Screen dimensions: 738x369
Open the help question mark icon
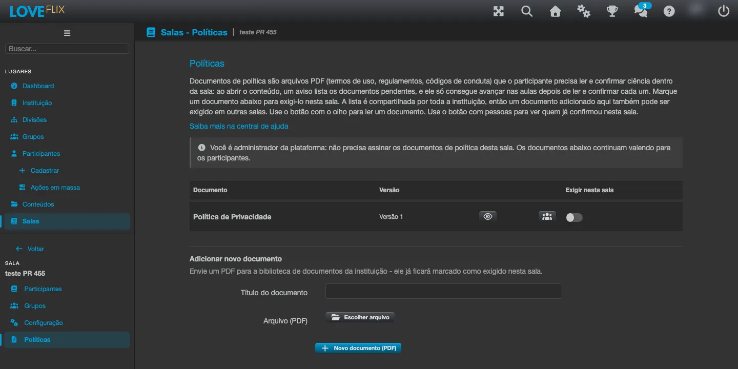click(669, 11)
